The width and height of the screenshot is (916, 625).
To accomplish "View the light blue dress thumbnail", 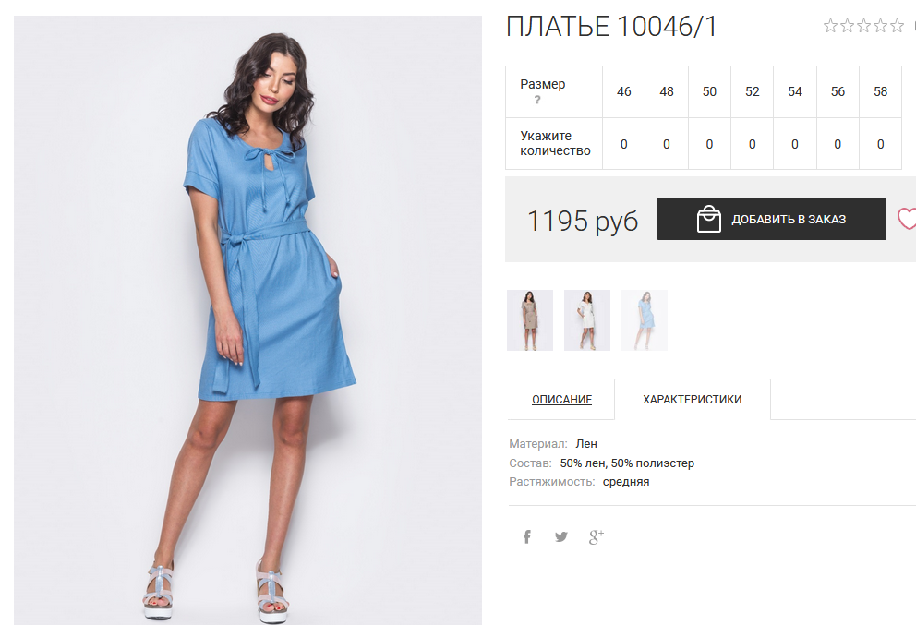I will [x=645, y=320].
